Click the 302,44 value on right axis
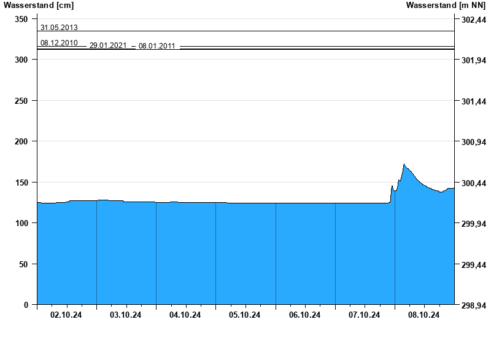Screen dimensions: 491x338 pyautogui.click(x=473, y=20)
